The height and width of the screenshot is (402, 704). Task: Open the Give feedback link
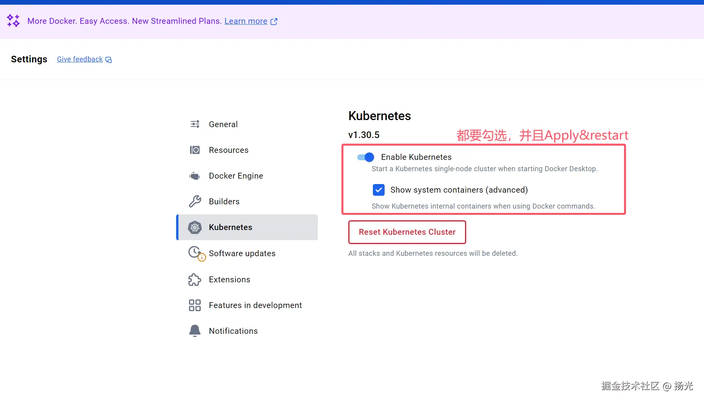click(80, 59)
